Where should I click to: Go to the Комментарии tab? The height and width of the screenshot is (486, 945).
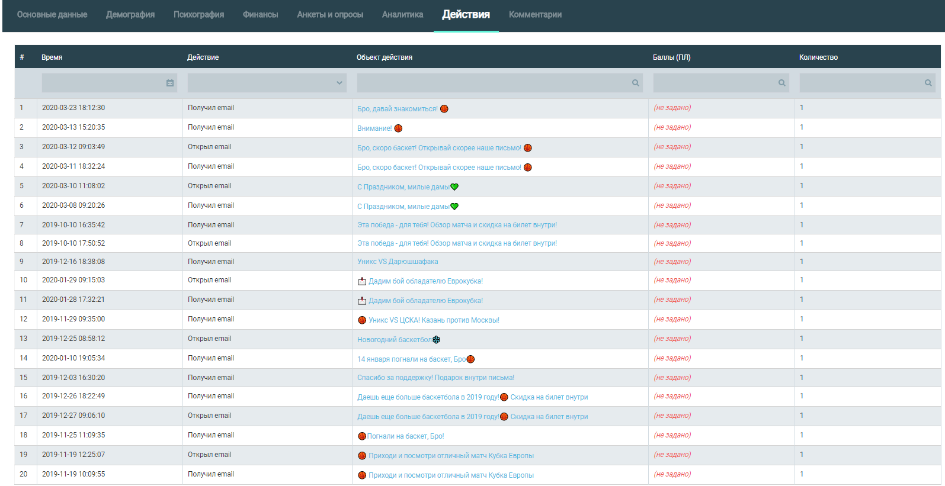[535, 15]
